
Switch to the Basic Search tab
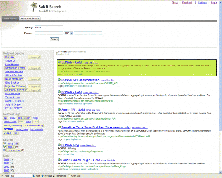tap(10, 18)
